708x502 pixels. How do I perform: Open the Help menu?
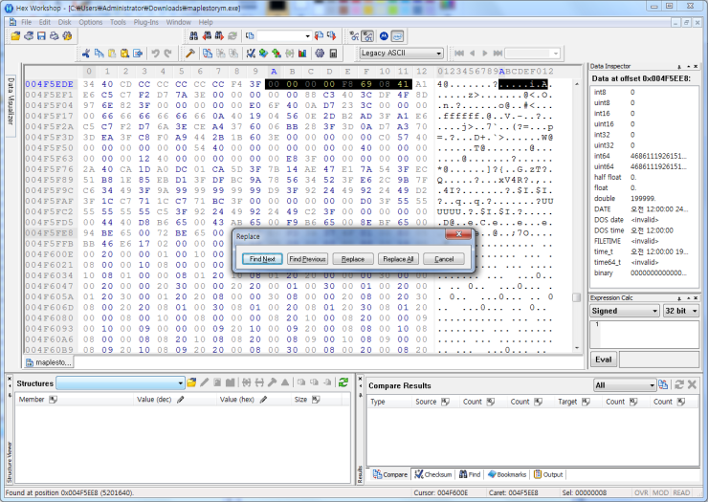206,22
